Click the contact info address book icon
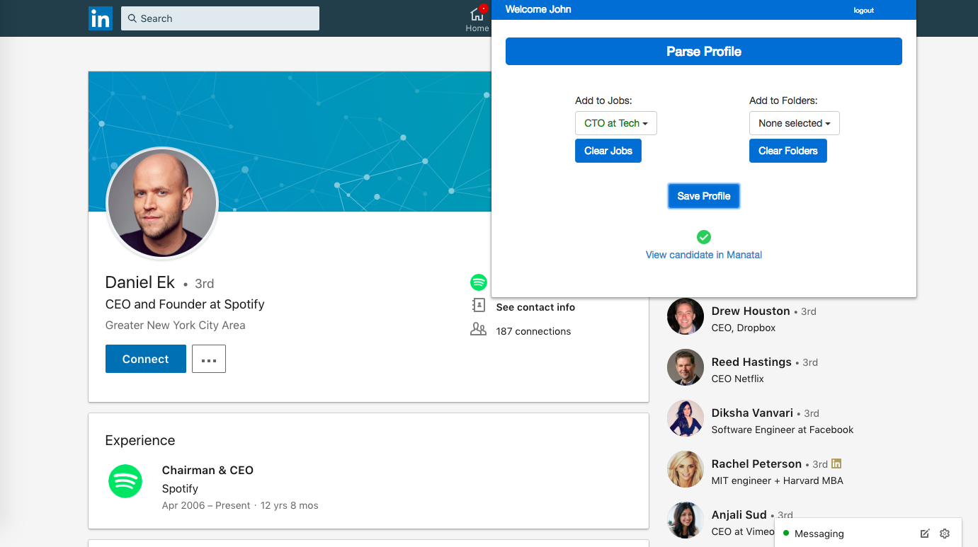The width and height of the screenshot is (978, 547). [x=479, y=306]
